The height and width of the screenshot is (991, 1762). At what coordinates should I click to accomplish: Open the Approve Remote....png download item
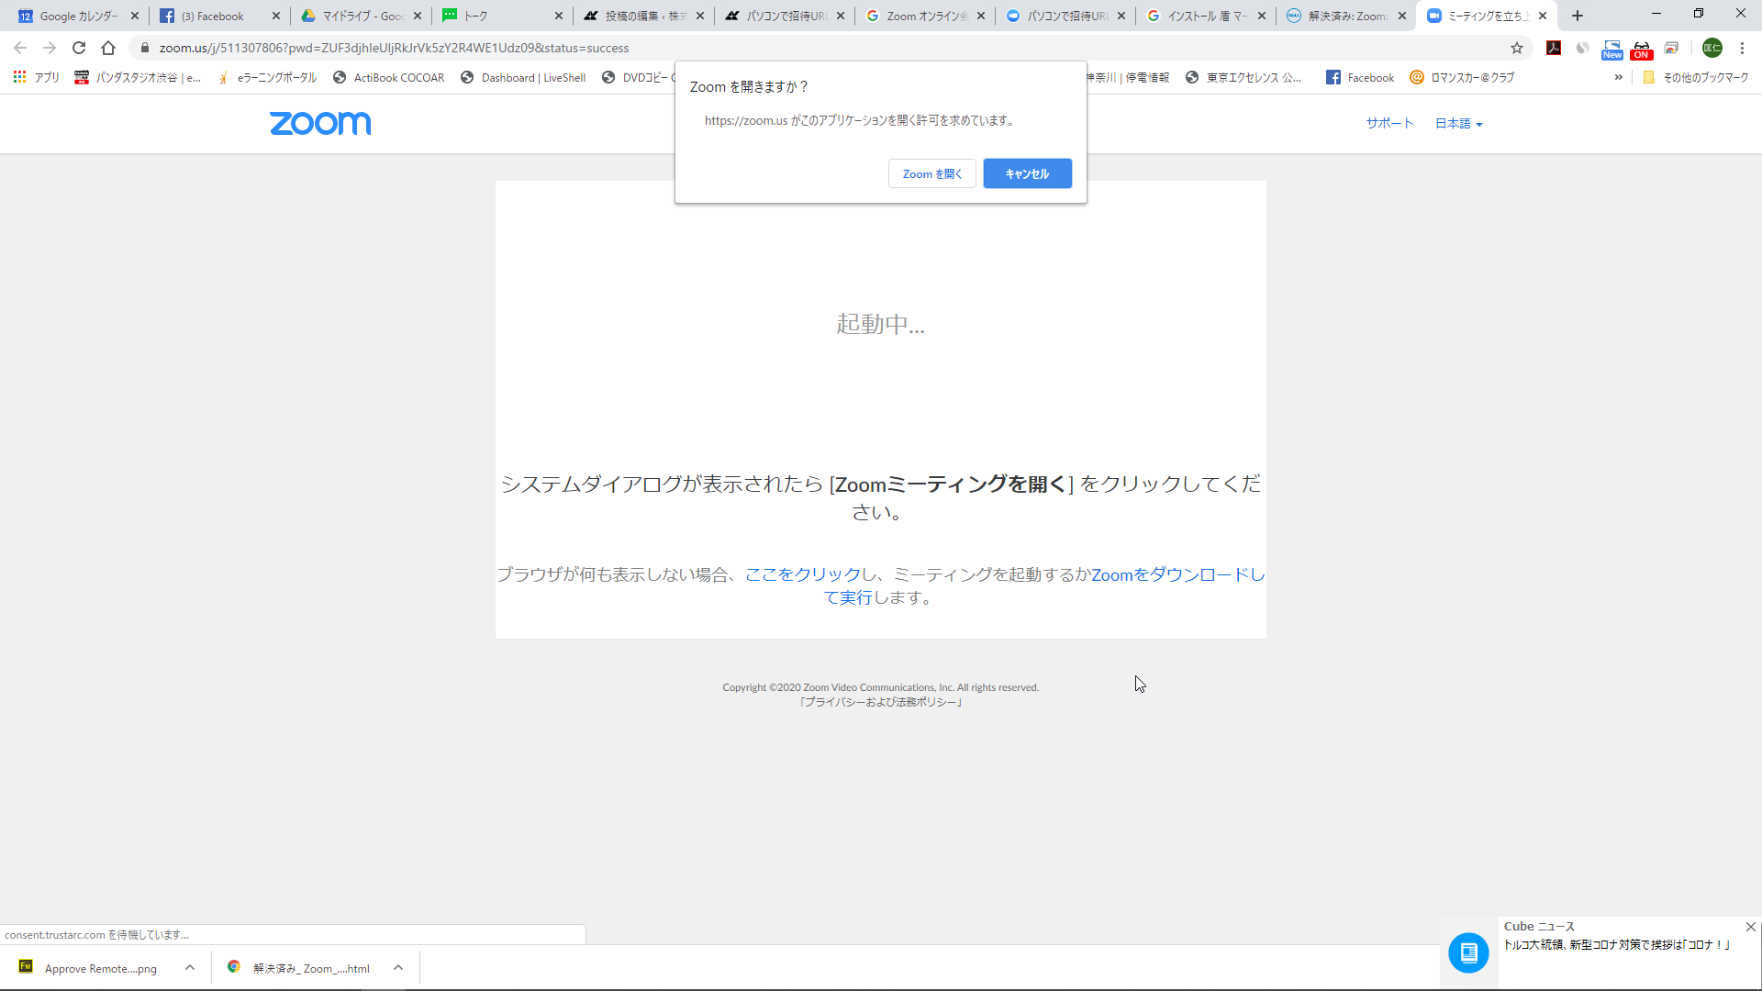pos(90,968)
